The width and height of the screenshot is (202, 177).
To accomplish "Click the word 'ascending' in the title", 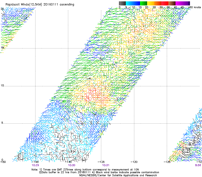I will pos(67,5).
